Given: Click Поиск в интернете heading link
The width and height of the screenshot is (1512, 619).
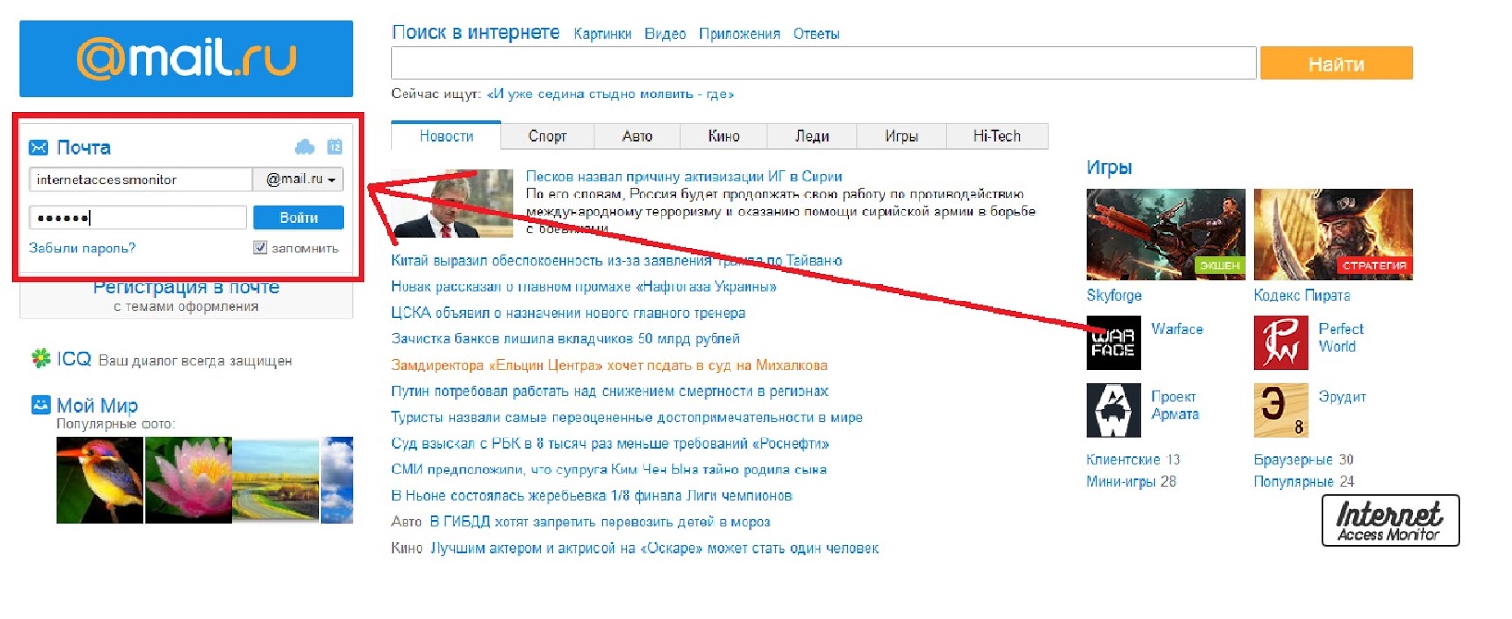Looking at the screenshot, I should click(x=476, y=32).
